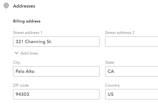Focus the empty Street address 2 field
The width and height of the screenshot is (158, 104).
click(132, 42)
